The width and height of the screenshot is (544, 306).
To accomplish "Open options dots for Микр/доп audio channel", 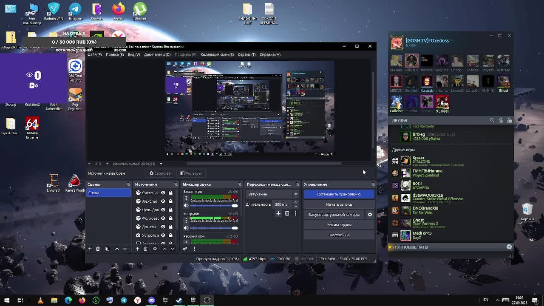I will [x=186, y=221].
